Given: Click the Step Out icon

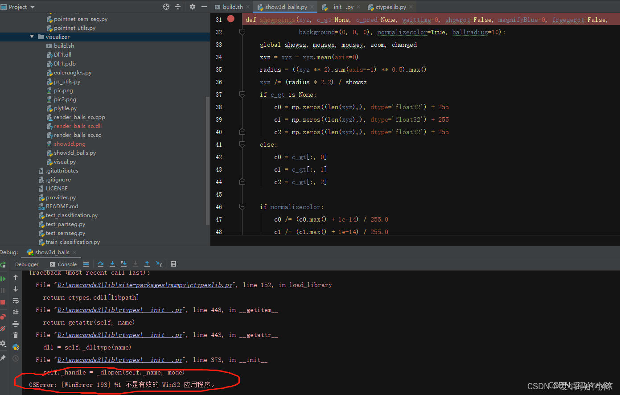Looking at the screenshot, I should click(x=147, y=264).
